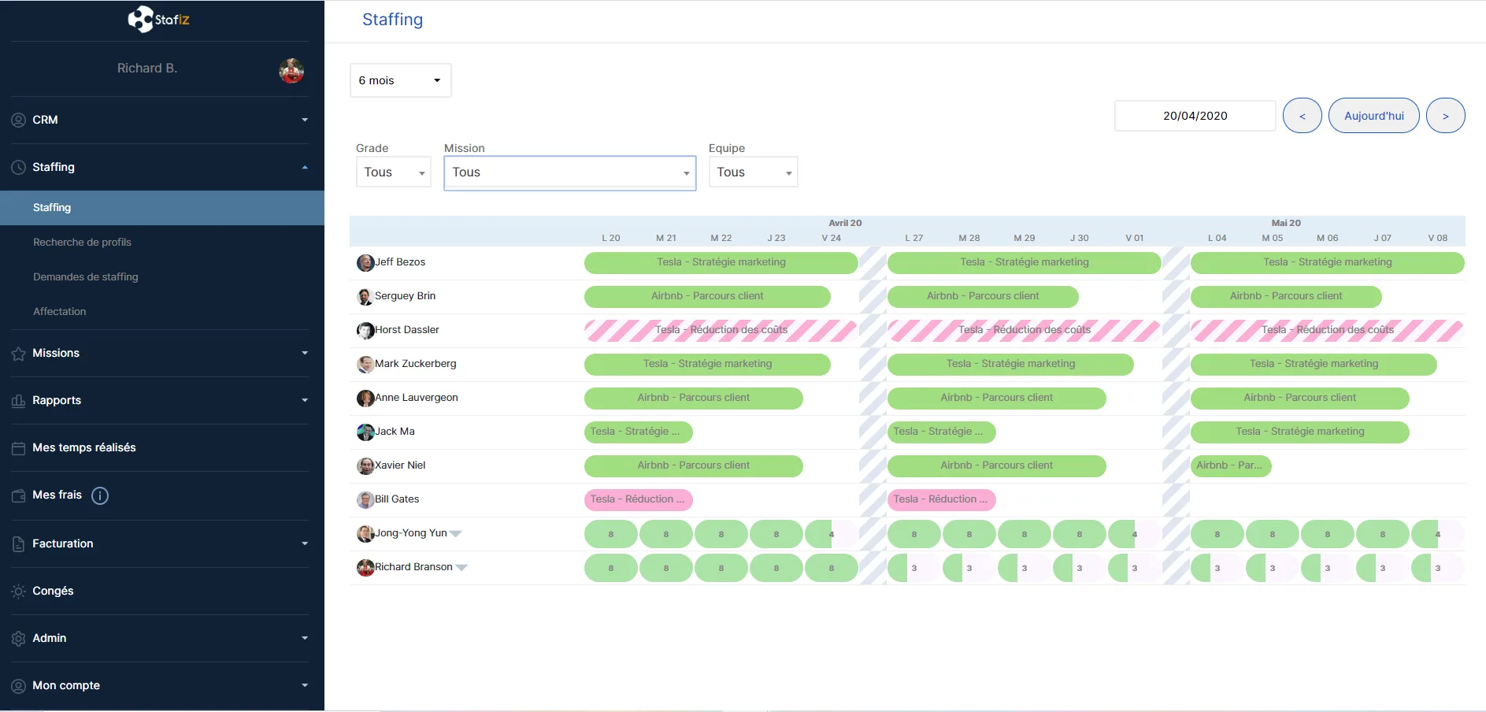
Task: Open the Mission filter dropdown
Action: (570, 173)
